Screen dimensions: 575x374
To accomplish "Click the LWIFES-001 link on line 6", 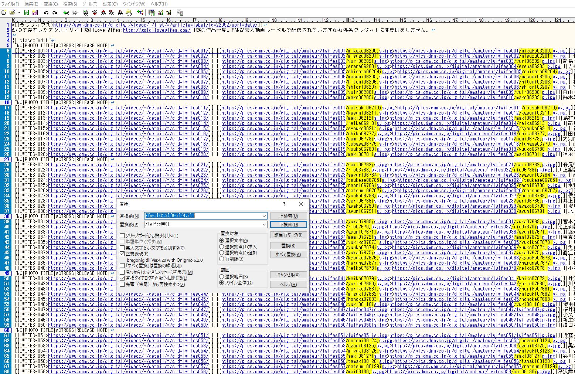I will coord(128,51).
